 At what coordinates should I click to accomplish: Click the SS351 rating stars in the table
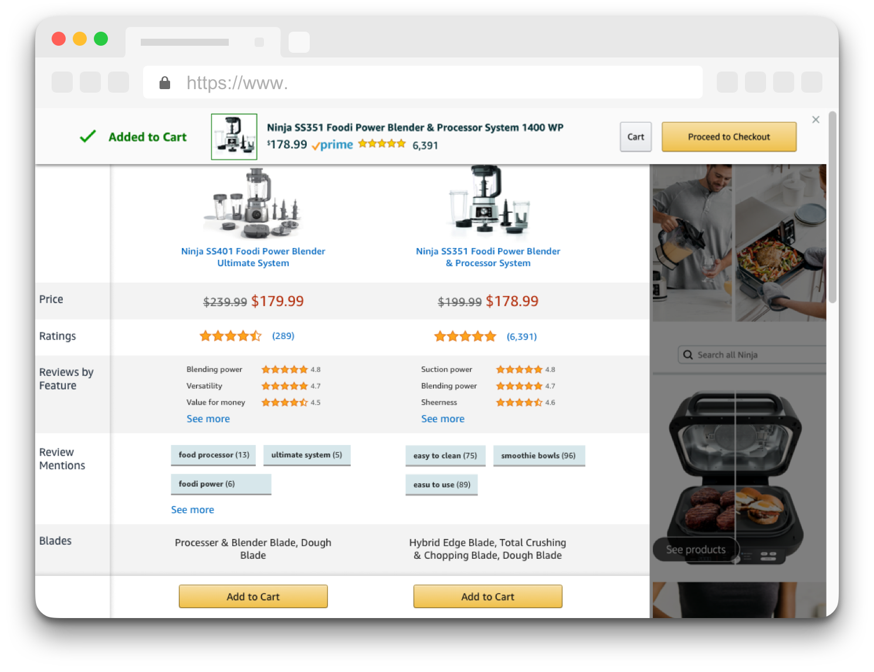click(x=465, y=337)
